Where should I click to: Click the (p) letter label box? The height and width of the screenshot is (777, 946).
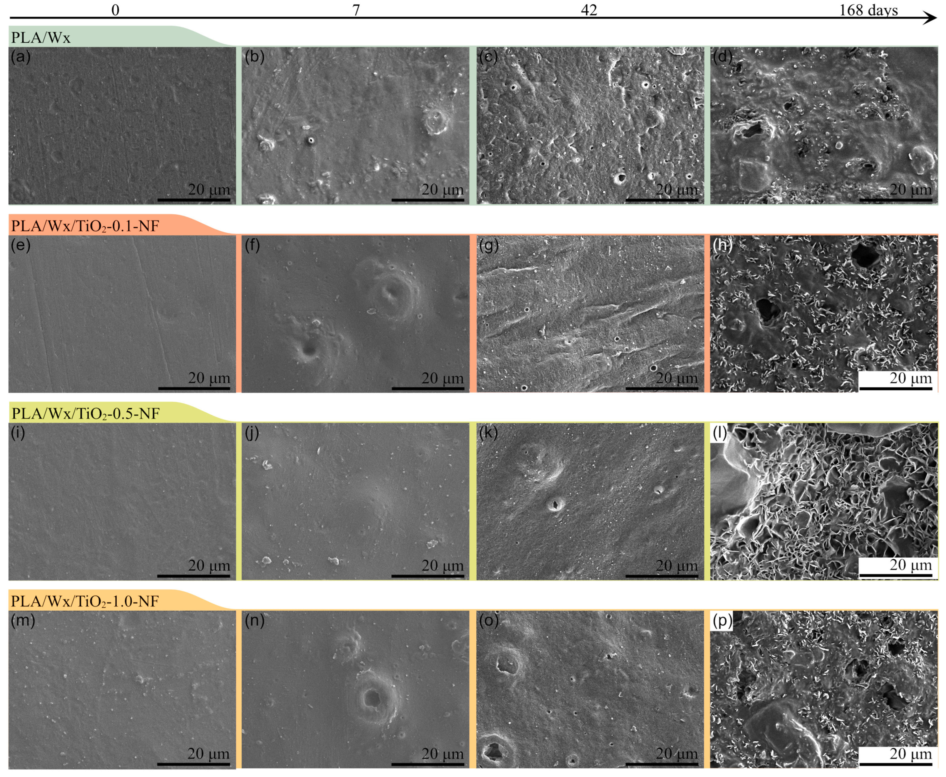coord(721,621)
